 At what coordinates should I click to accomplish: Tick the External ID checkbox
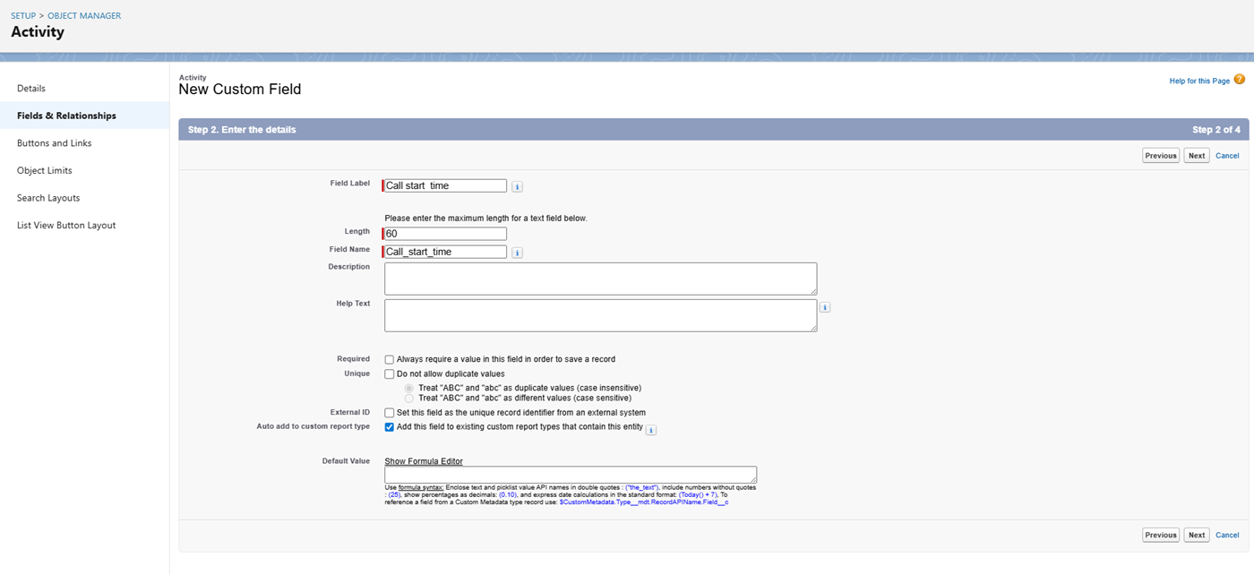(390, 413)
